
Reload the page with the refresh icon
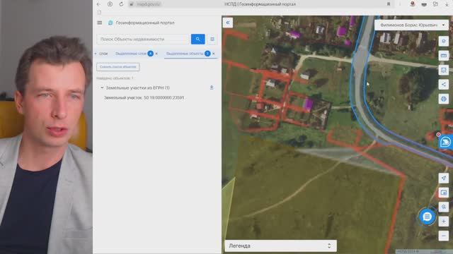[121, 4]
